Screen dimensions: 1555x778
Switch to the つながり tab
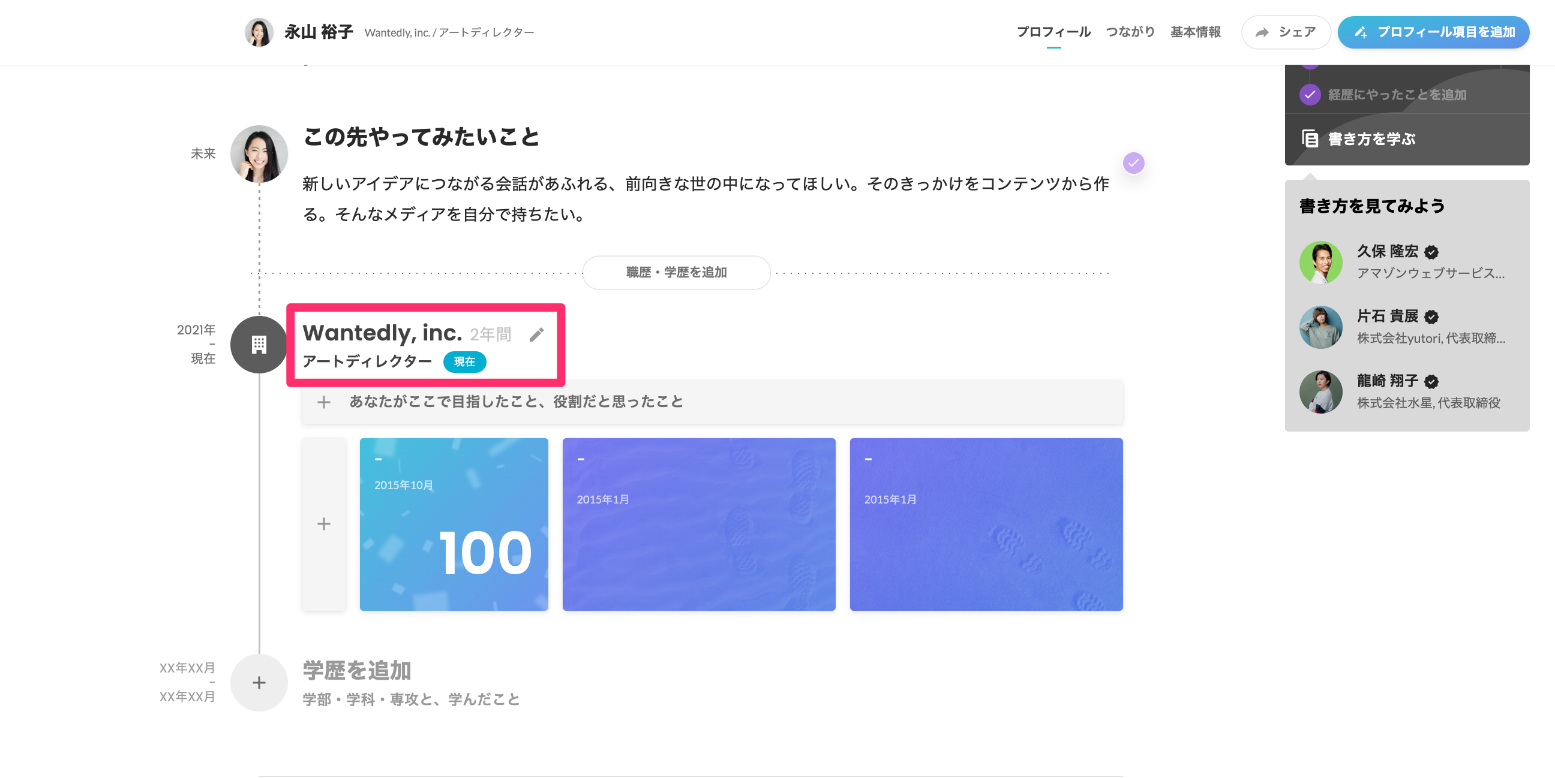1130,32
